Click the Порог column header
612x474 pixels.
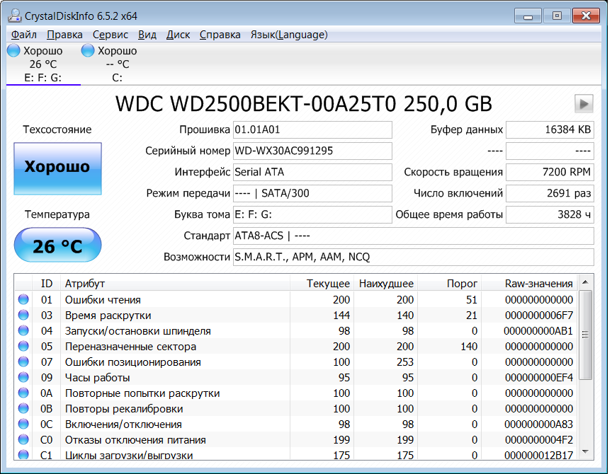(x=449, y=284)
